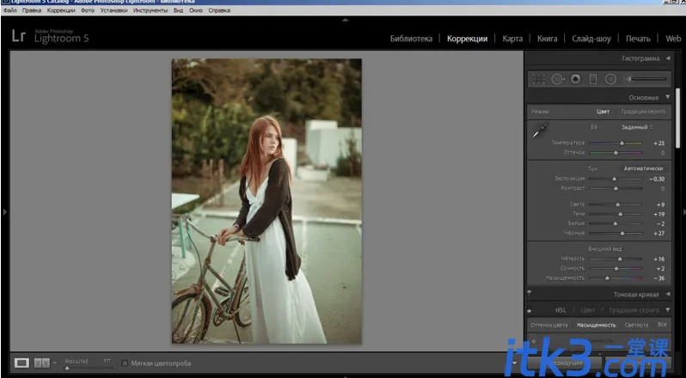Open the Коррекции menu in menu bar
This screenshot has height=378, width=686.
61,10
